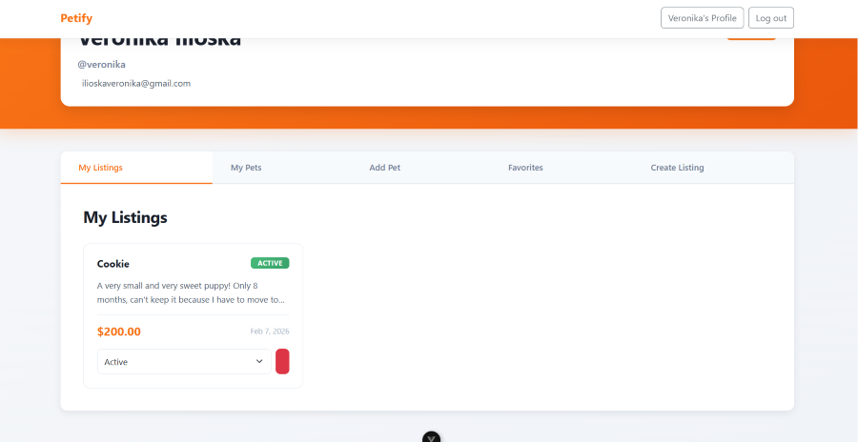Click the Feb 7, 2026 listing date
Image resolution: width=858 pixels, height=442 pixels.
click(270, 331)
